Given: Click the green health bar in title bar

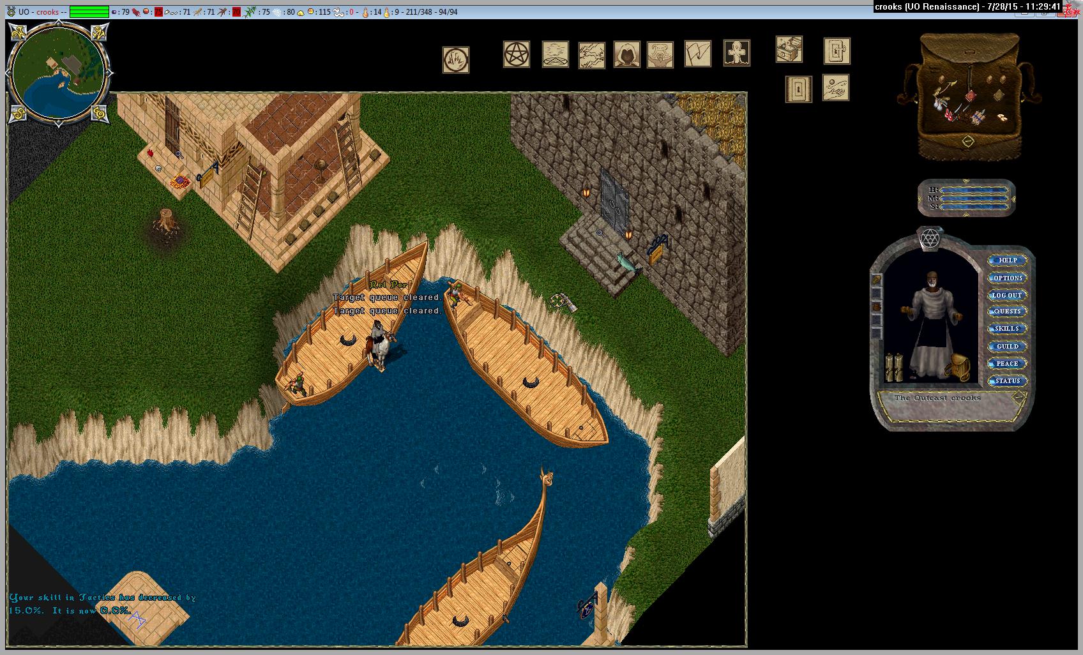Looking at the screenshot, I should click(x=89, y=12).
